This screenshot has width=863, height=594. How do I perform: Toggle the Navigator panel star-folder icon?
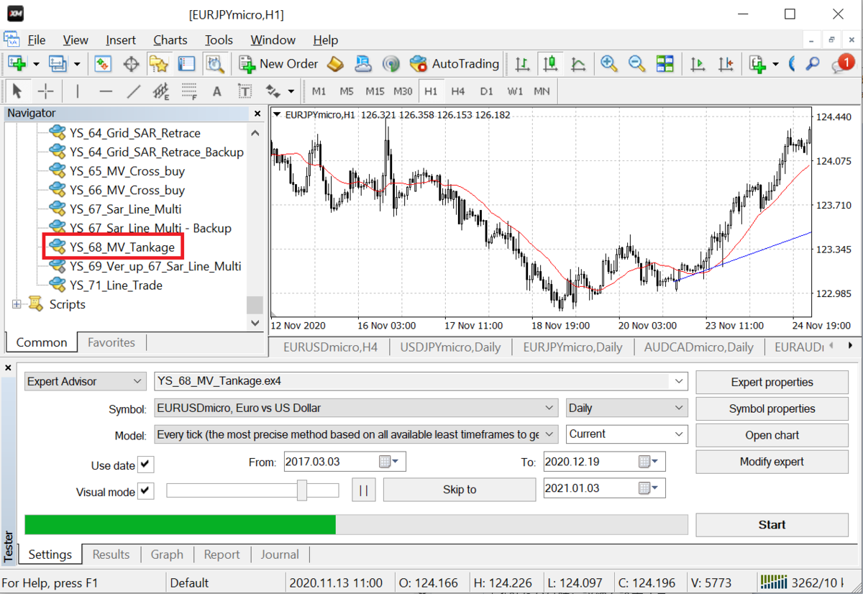click(158, 64)
